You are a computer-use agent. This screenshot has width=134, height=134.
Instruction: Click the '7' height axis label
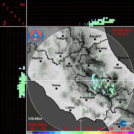pyautogui.click(x=8, y=8)
